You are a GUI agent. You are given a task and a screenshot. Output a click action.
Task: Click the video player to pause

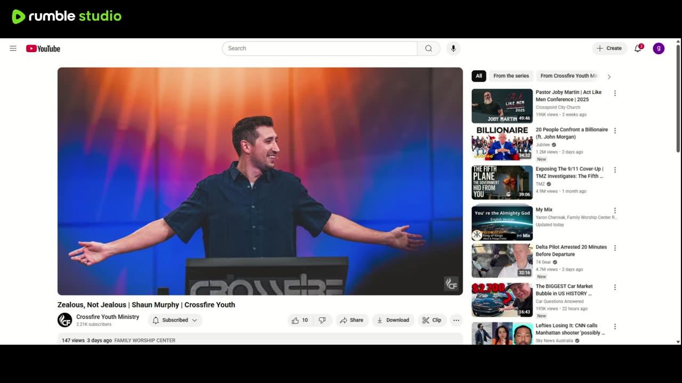click(x=260, y=181)
